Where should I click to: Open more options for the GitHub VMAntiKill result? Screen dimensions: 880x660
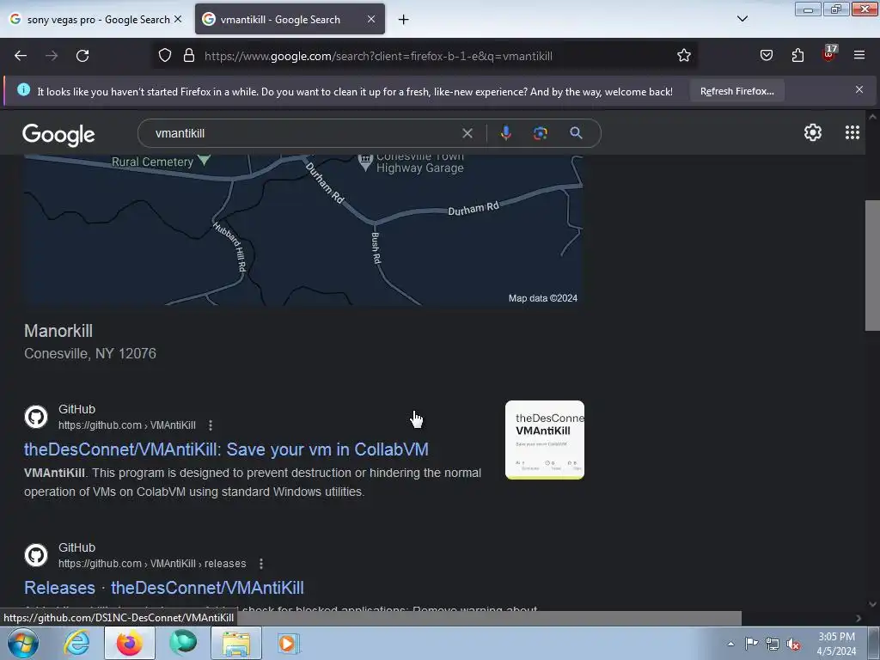point(211,425)
